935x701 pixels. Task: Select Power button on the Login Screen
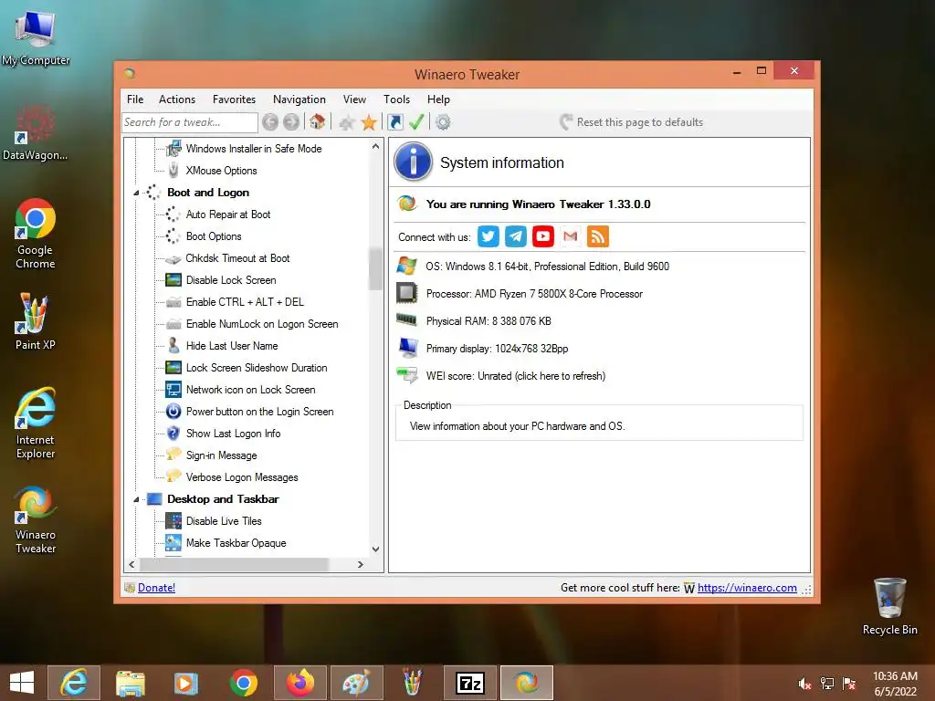click(259, 412)
